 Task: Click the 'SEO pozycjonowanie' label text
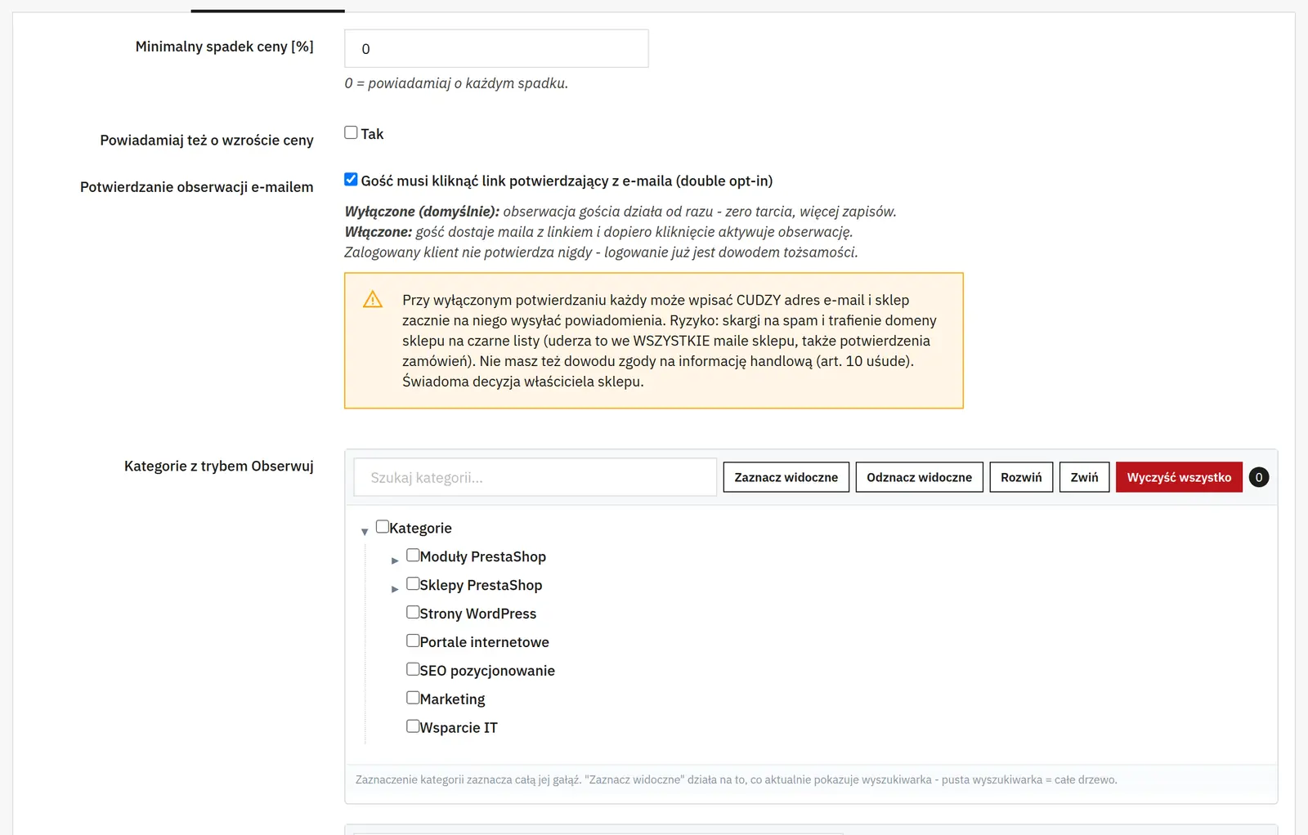click(487, 671)
